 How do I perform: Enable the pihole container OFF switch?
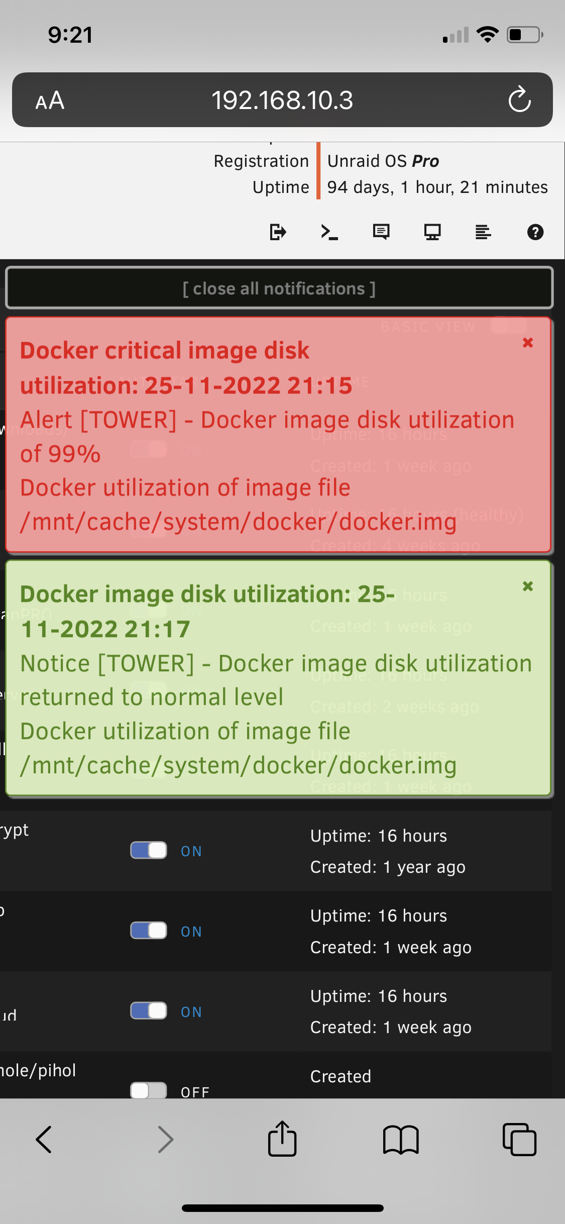tap(149, 1090)
